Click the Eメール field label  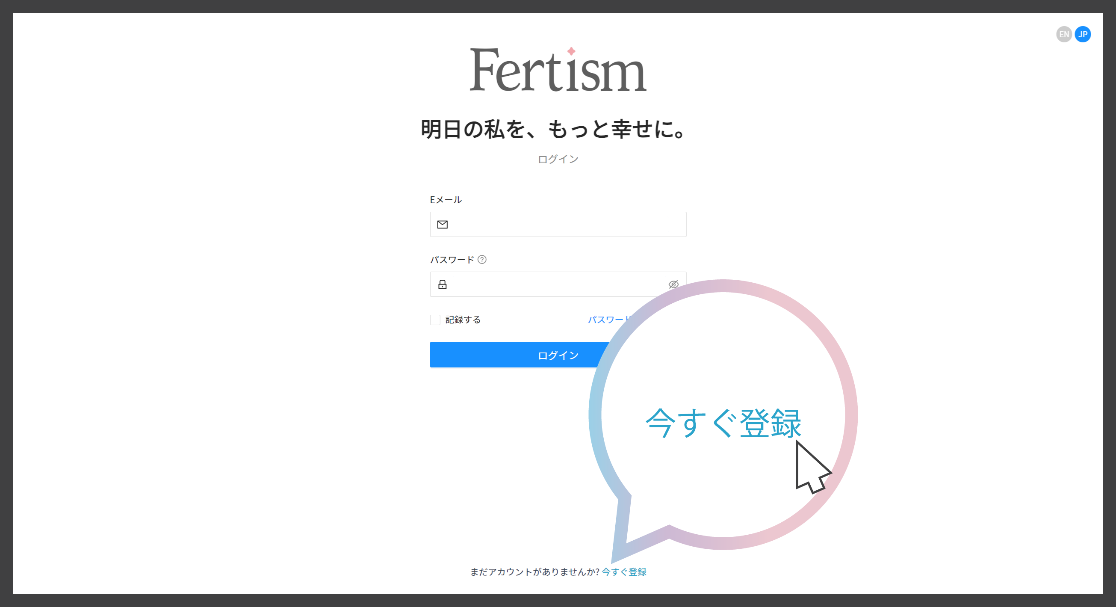[446, 200]
